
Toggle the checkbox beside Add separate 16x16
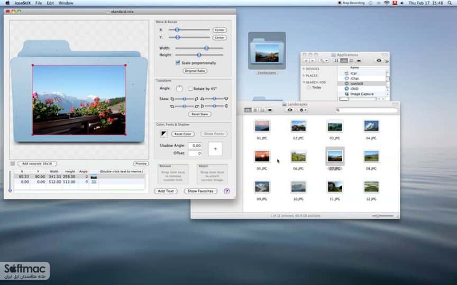click(x=13, y=164)
